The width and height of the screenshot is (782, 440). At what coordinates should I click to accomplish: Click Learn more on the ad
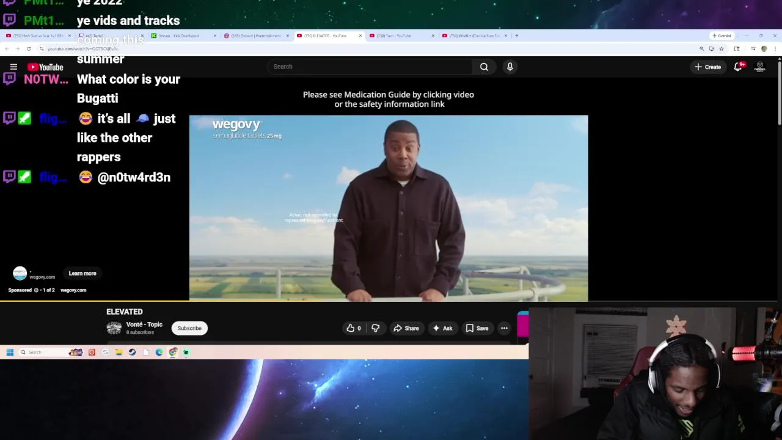tap(82, 273)
